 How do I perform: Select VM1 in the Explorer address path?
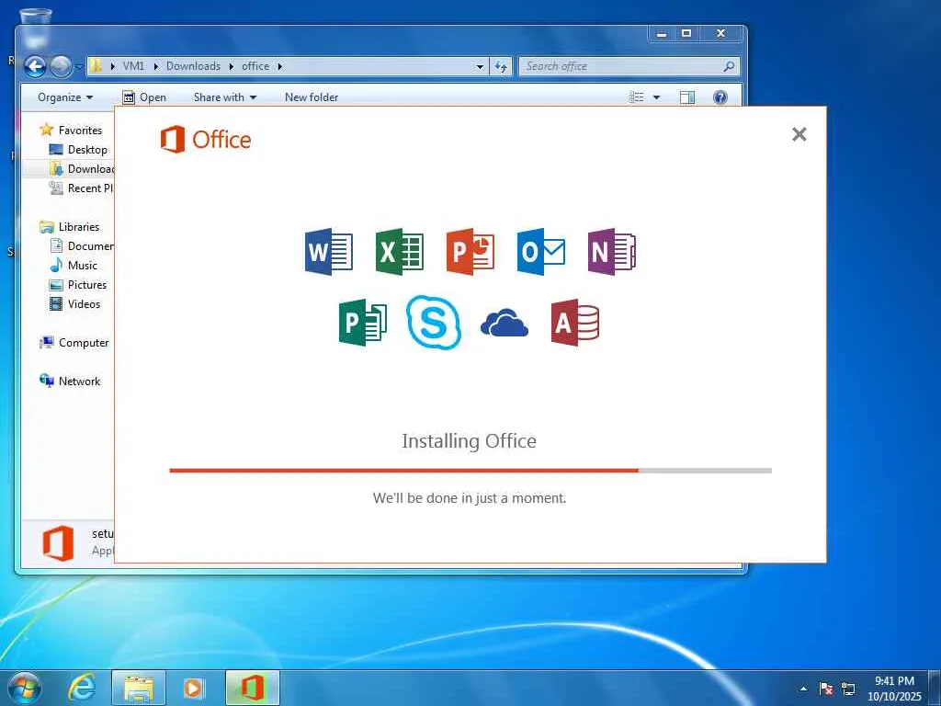point(133,66)
